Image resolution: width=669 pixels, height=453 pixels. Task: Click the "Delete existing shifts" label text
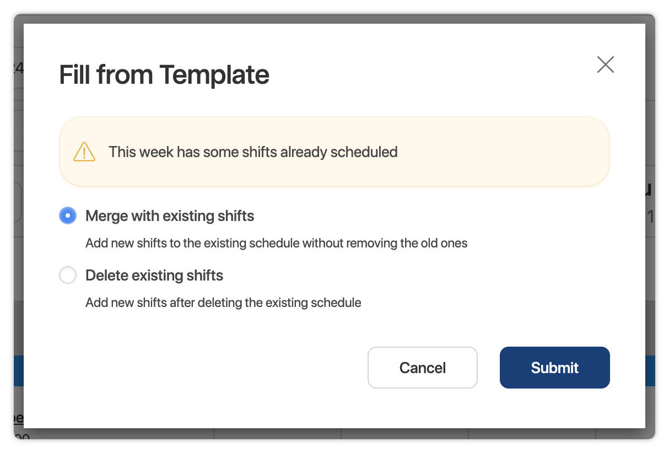tap(154, 276)
